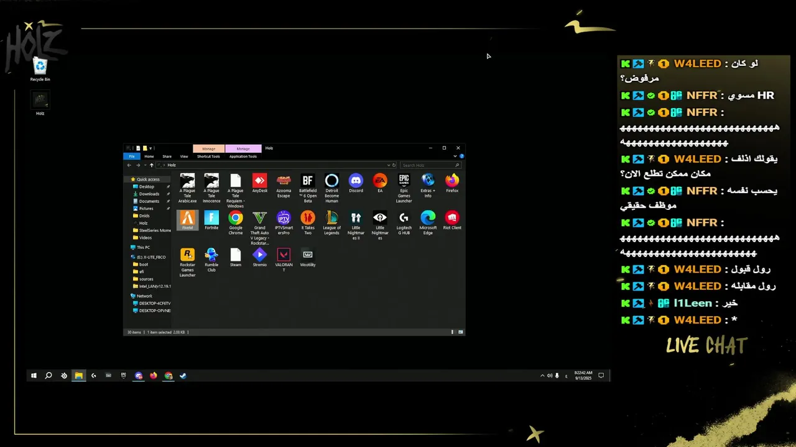Viewport: 796px width, 447px height.
Task: Click the Holz address bar path
Action: (x=172, y=165)
